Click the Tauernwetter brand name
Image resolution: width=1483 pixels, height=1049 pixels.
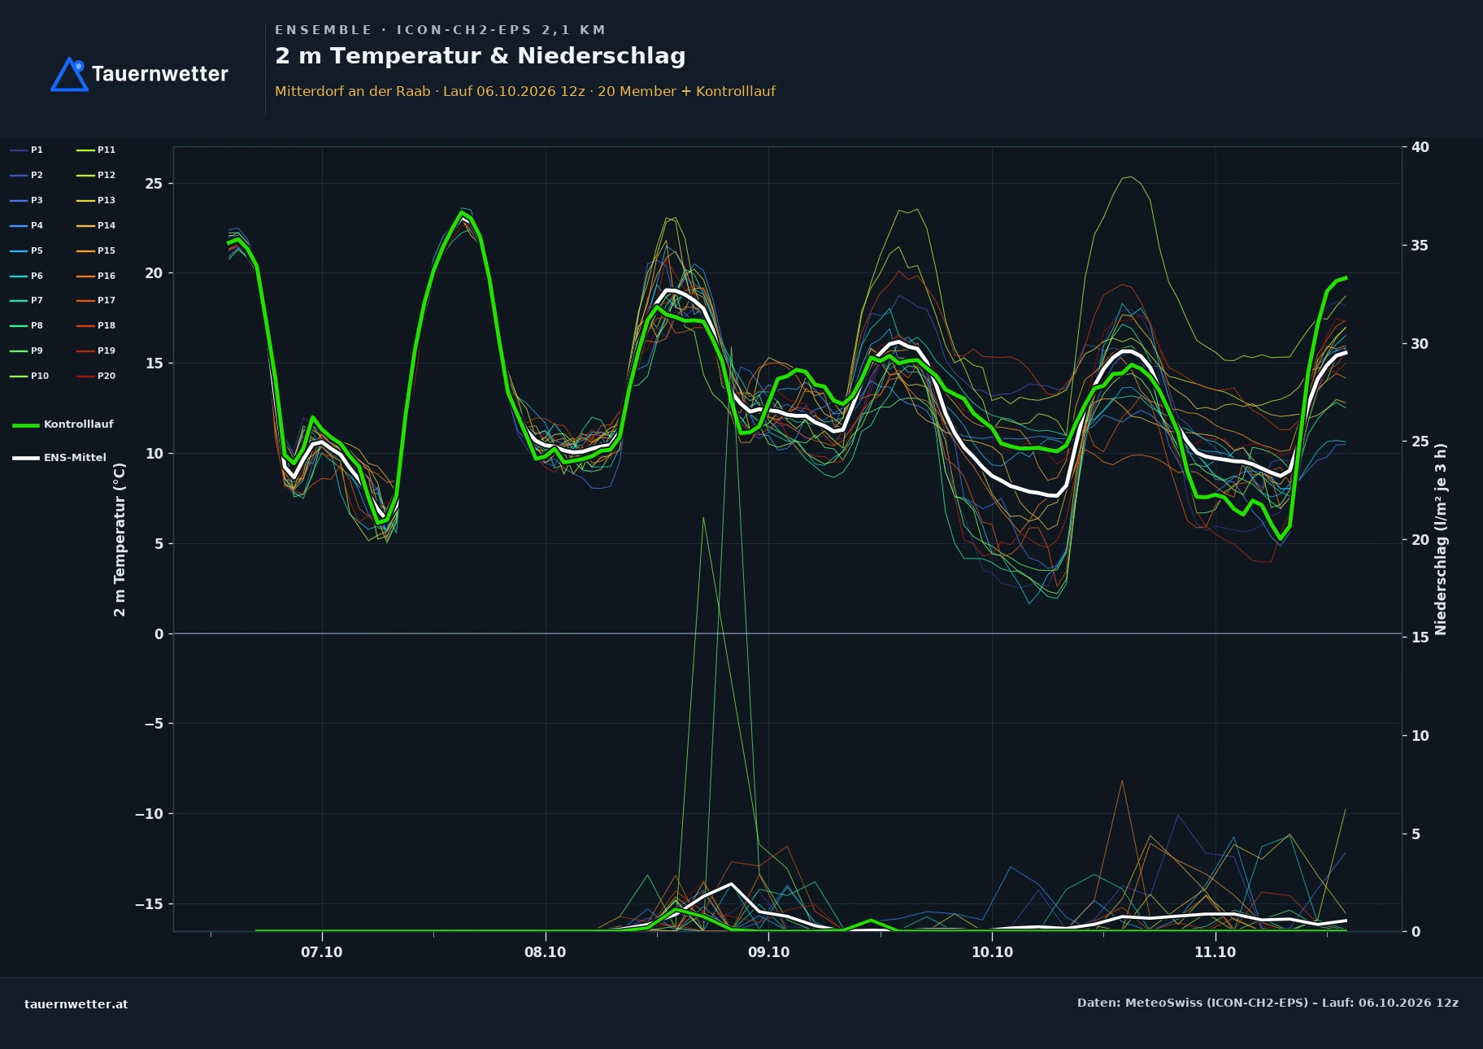160,74
